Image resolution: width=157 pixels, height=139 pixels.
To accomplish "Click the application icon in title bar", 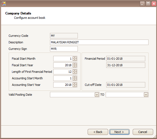I will (4, 4).
